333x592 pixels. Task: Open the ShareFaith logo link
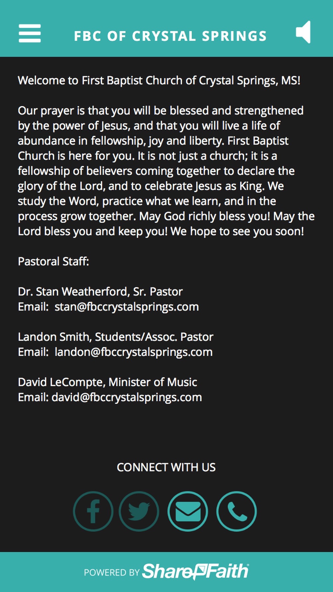pyautogui.click(x=195, y=572)
